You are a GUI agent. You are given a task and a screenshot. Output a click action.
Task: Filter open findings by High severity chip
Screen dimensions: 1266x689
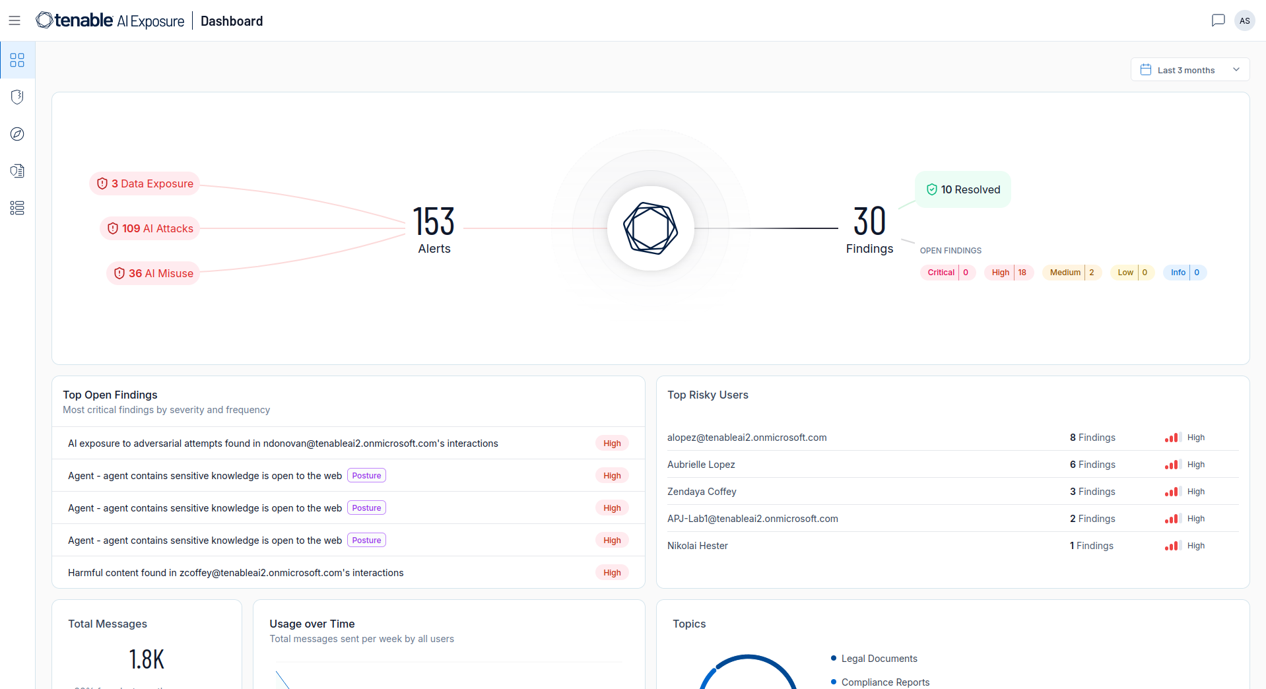[1009, 273]
